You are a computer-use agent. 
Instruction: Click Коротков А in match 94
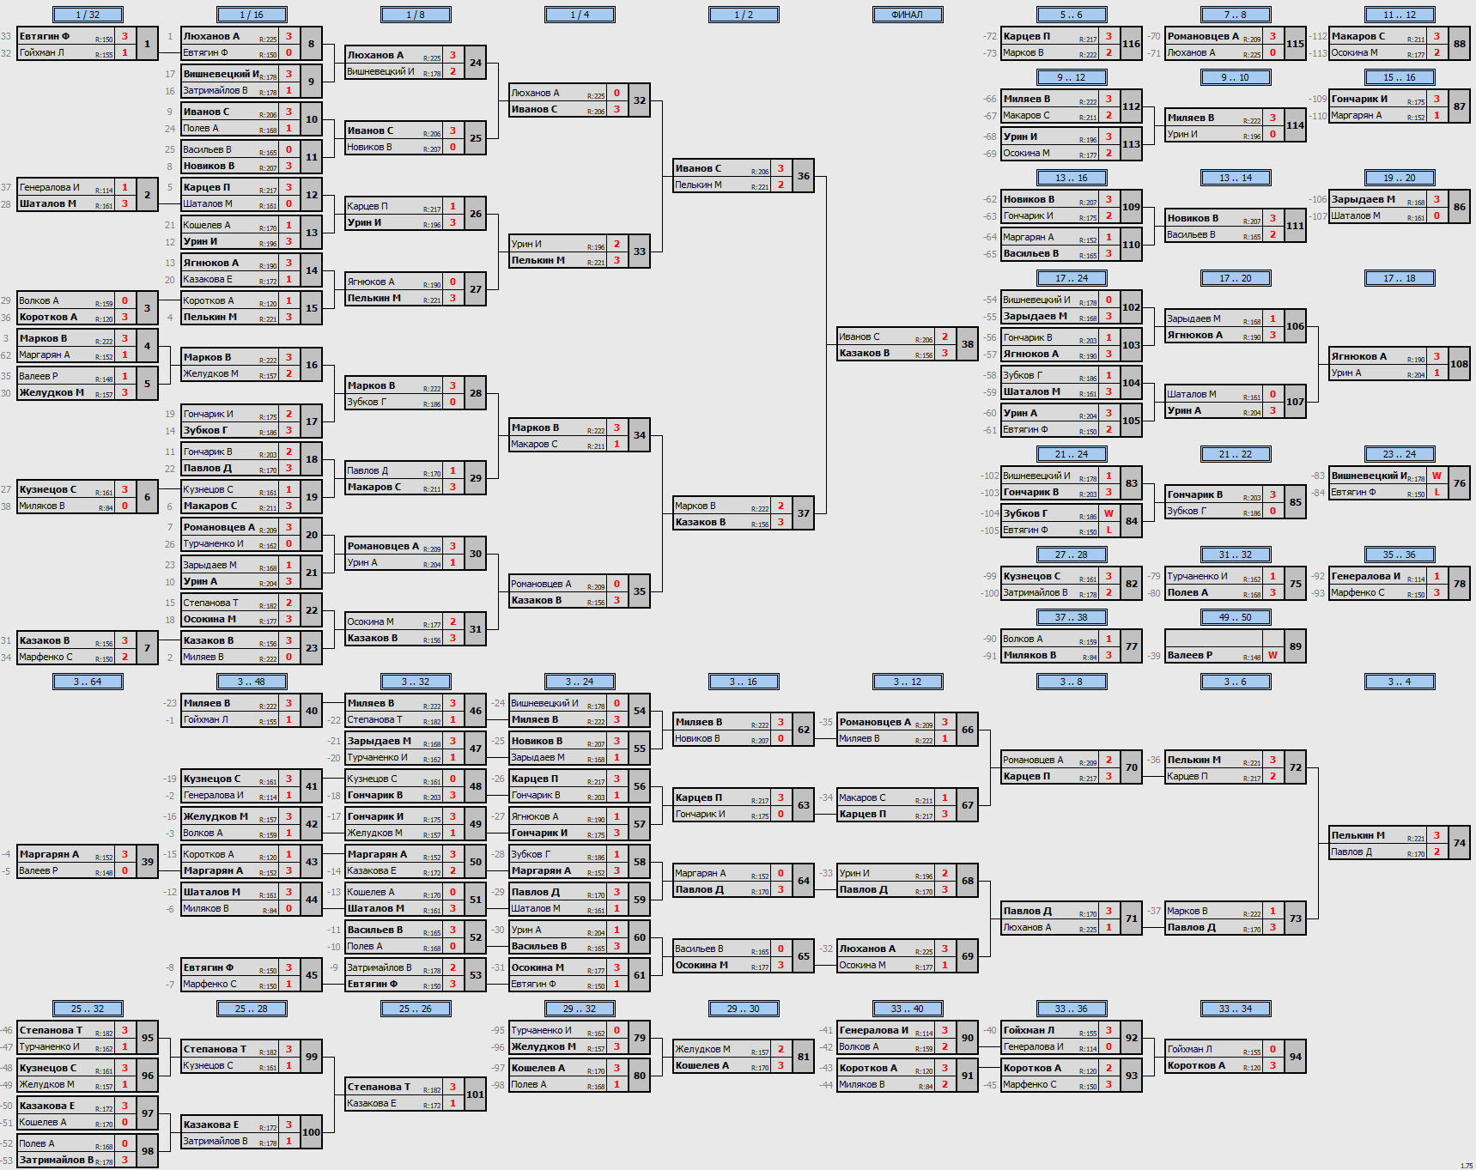pyautogui.click(x=1196, y=1065)
